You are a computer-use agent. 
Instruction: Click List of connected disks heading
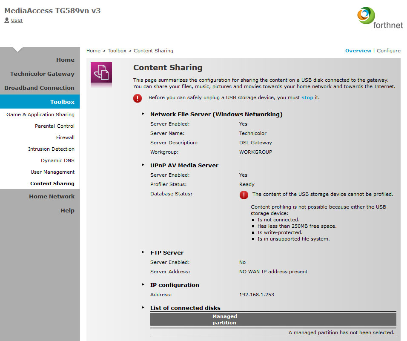(x=185, y=308)
